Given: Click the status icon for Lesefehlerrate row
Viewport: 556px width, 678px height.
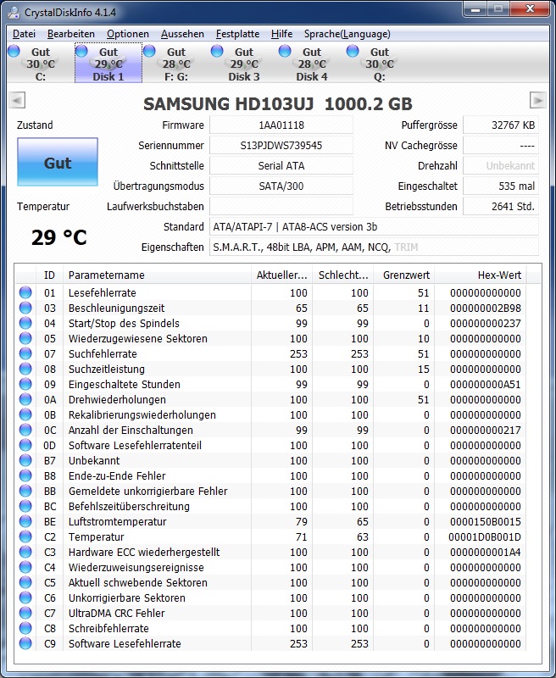Looking at the screenshot, I should pos(25,292).
